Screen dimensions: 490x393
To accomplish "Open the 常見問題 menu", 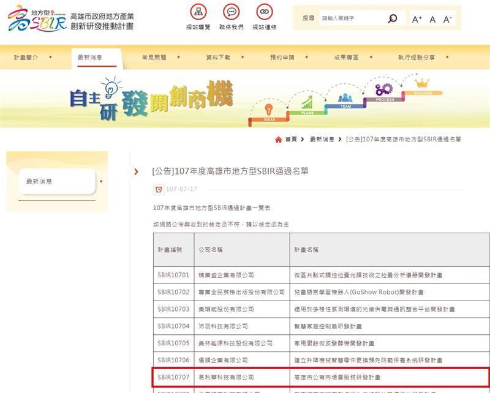I will point(154,58).
